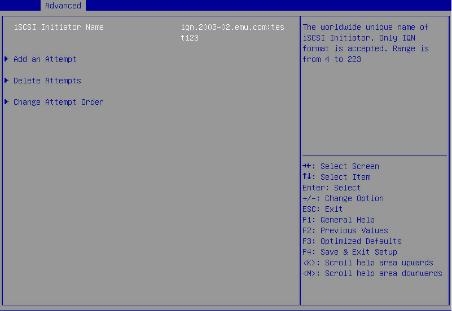This screenshot has width=452, height=311.
Task: Click the worldwide unique name help text
Action: click(366, 43)
